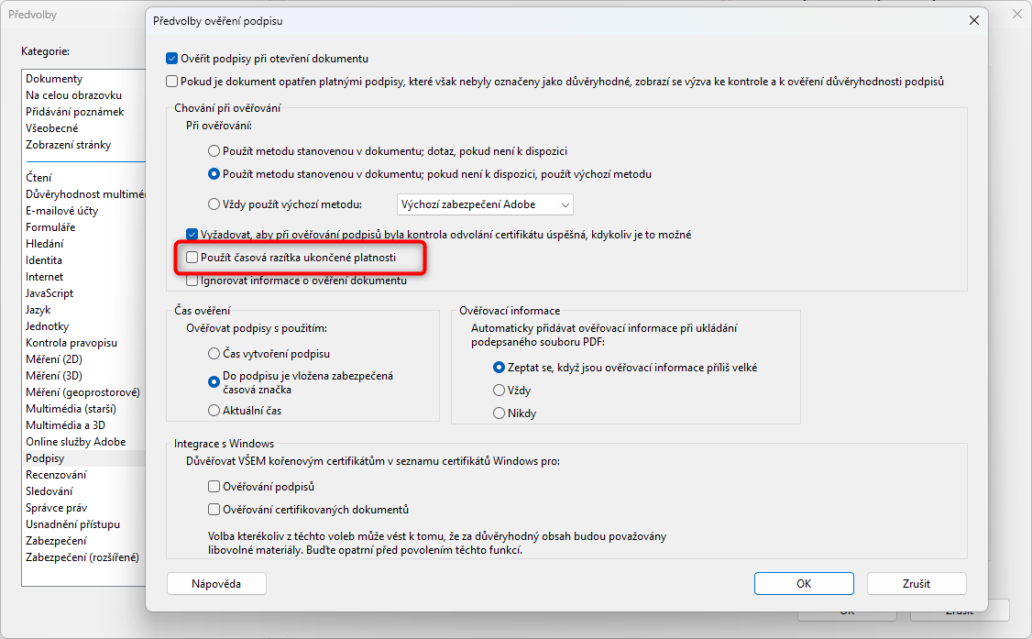Enable 'Použít časová razítka ukončené platnosti' checkbox
Screen dimensions: 1032x639
[x=192, y=259]
